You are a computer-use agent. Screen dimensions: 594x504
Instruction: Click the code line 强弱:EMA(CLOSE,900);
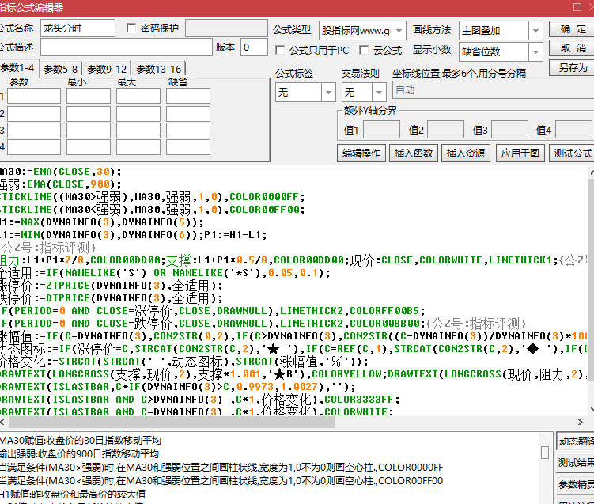[x=61, y=184]
